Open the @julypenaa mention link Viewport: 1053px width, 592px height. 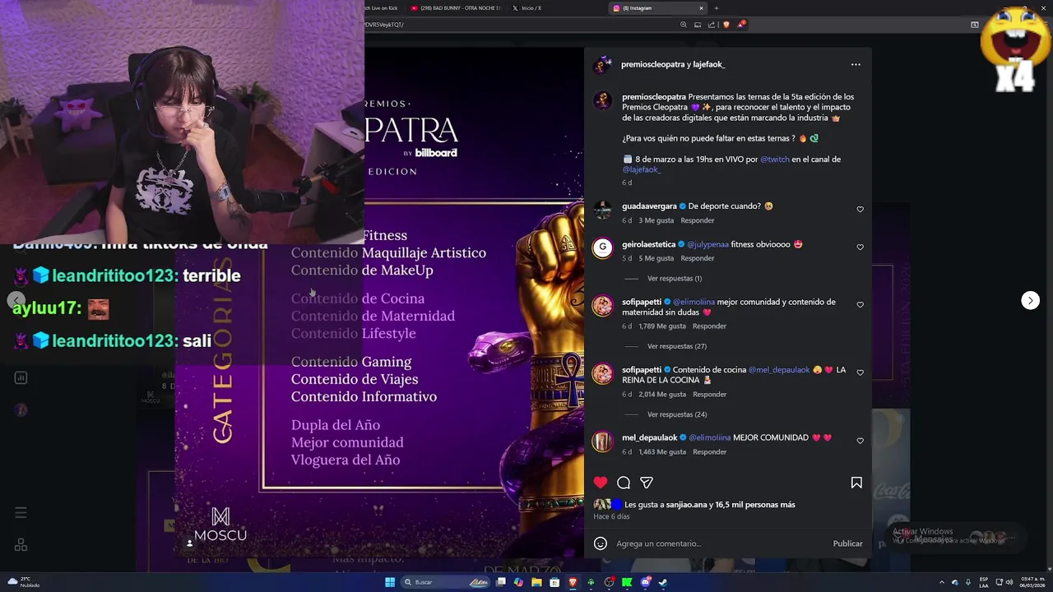click(x=708, y=244)
